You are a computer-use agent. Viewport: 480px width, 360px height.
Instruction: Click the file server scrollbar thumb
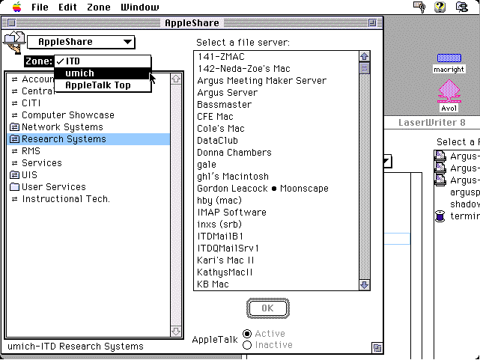(364, 68)
